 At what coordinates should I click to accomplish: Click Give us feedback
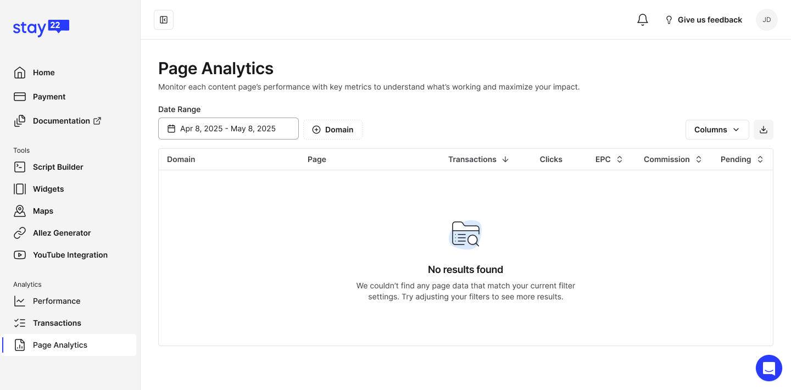click(703, 20)
